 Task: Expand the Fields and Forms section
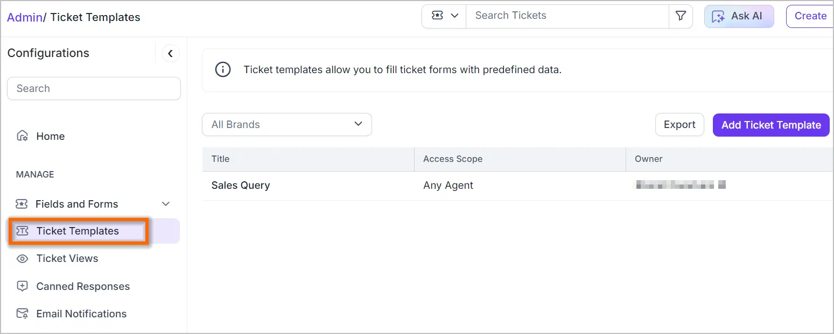(166, 204)
